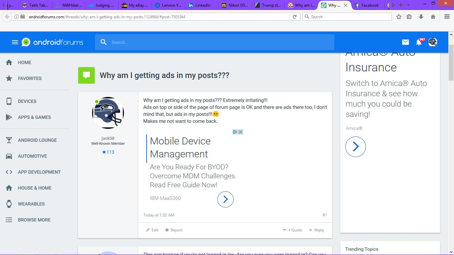Click the user avatar in the header

pos(432,42)
